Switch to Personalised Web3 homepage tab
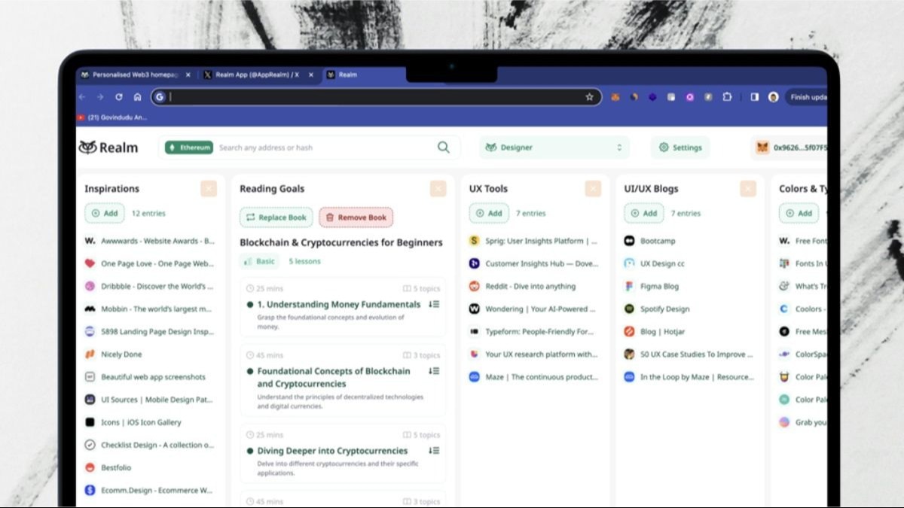 point(130,75)
